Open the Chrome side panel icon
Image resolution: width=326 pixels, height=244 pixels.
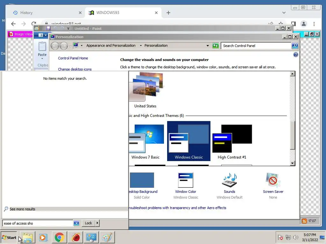[x=293, y=24]
